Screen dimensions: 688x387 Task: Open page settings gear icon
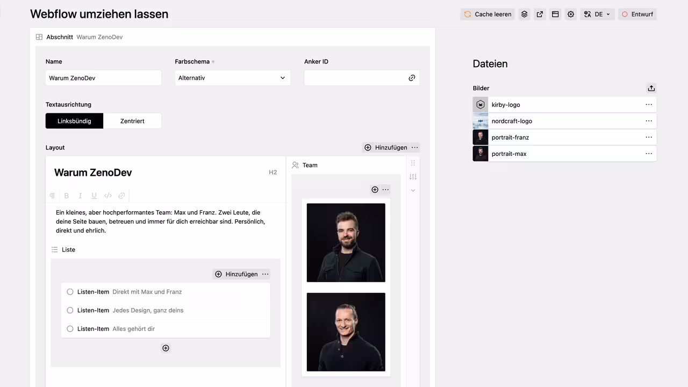(x=571, y=15)
